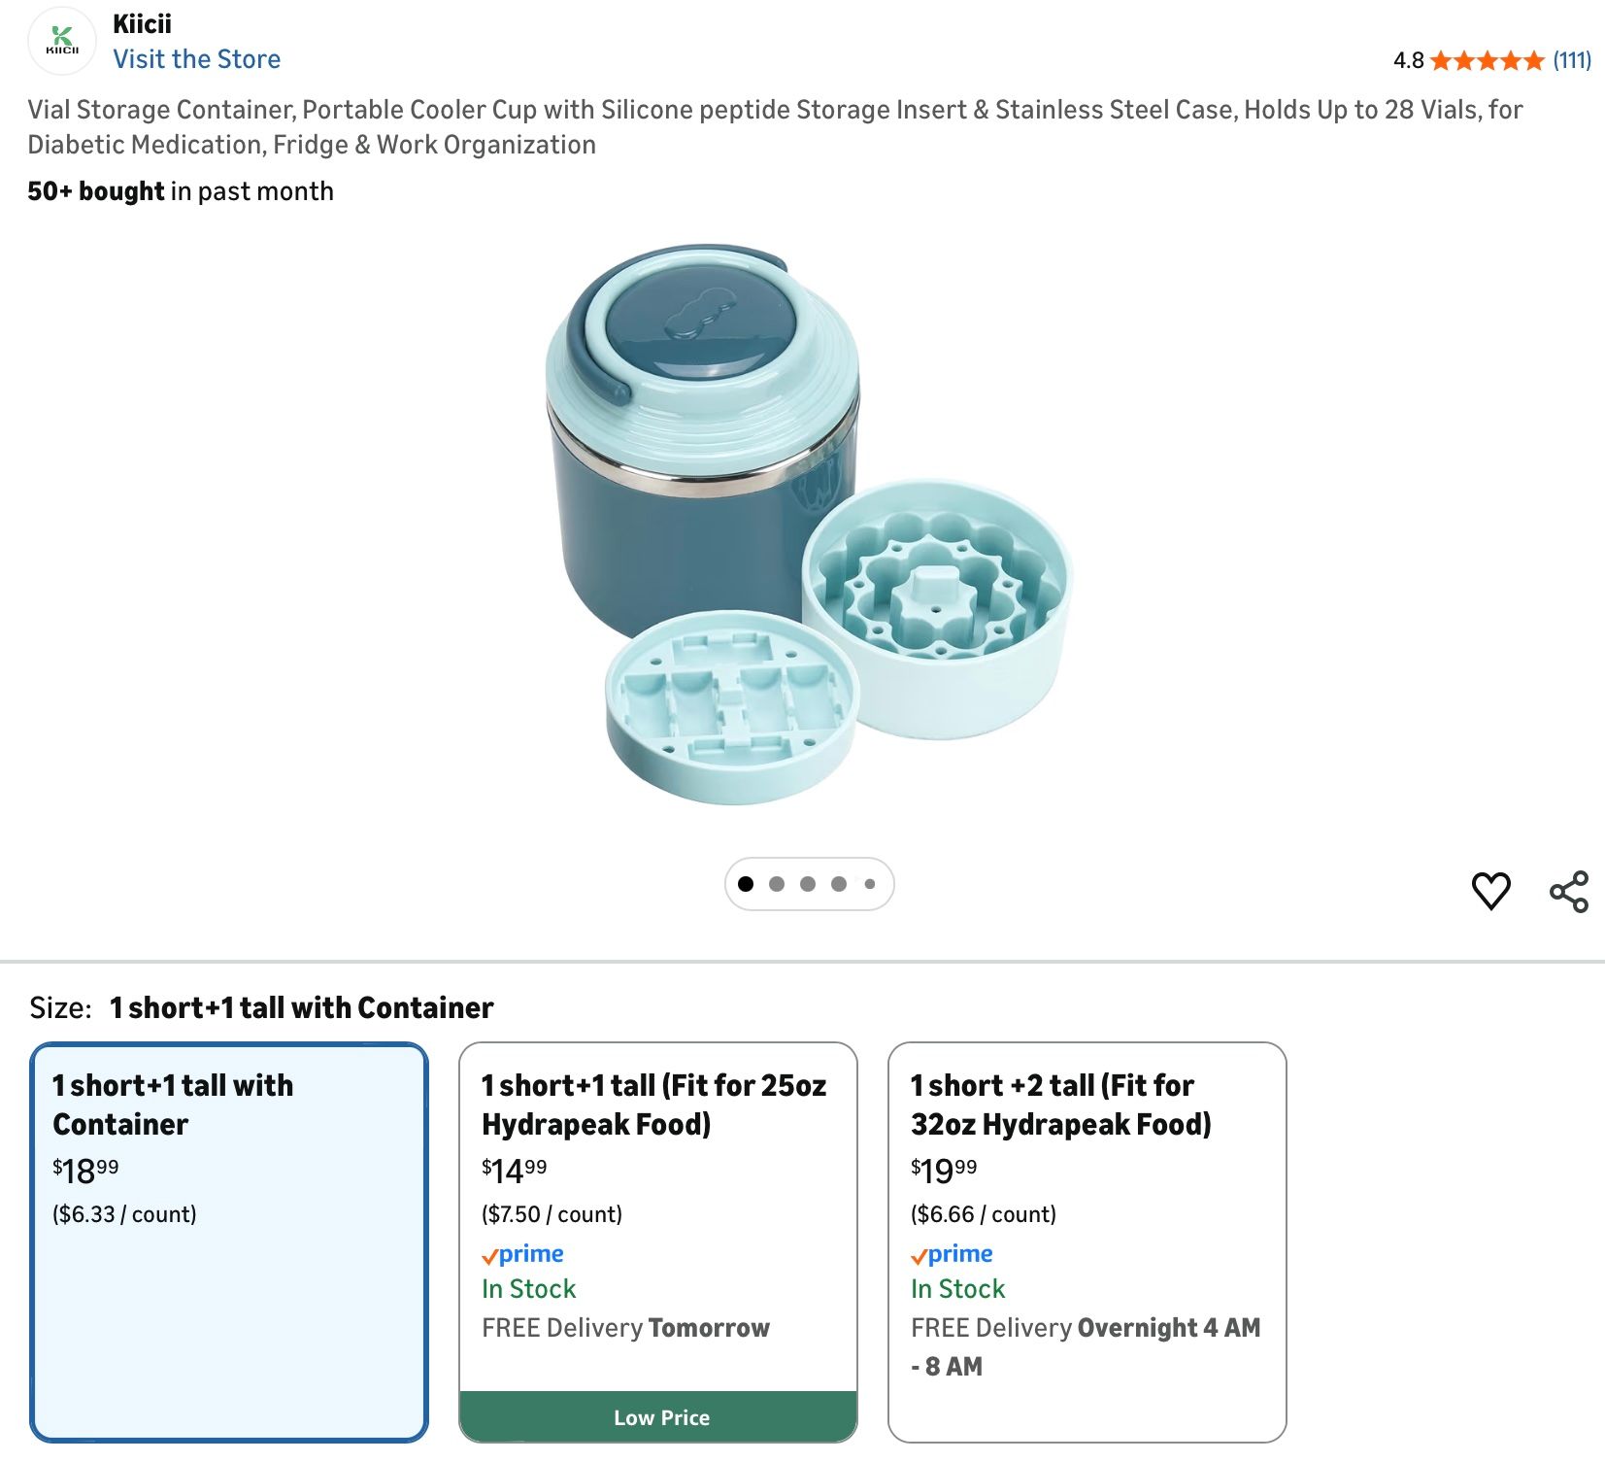Click the Kiicii brand logo

tap(62, 42)
